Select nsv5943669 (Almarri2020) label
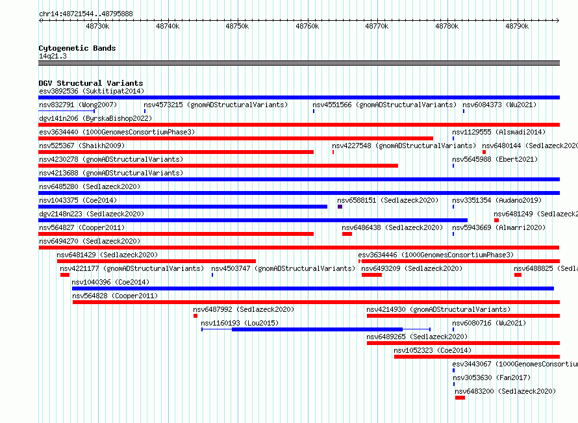The image size is (578, 423). pos(499,227)
